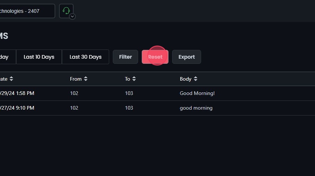This screenshot has width=315, height=176.
Task: Select the Last 30 Days range
Action: (85, 57)
